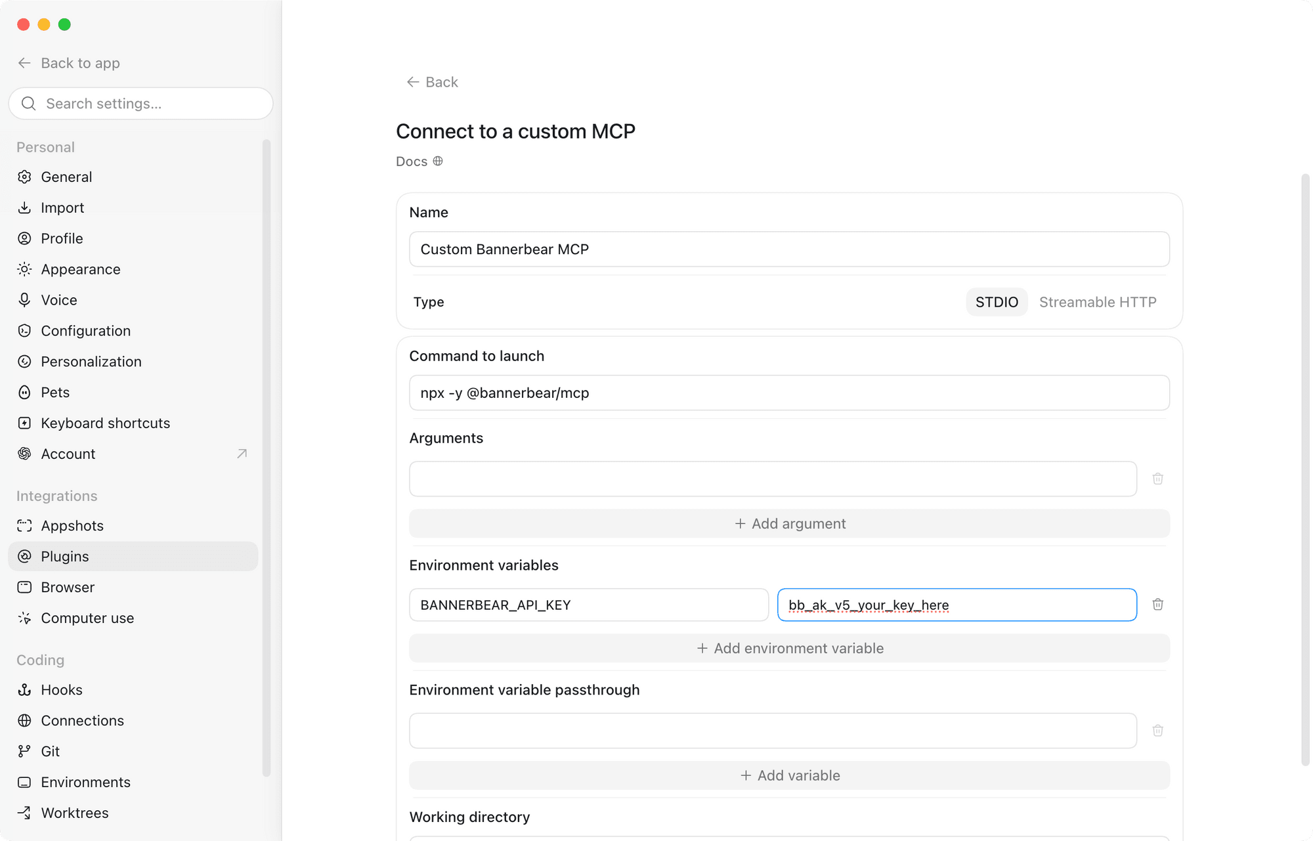Open the Worktrees settings page
The width and height of the screenshot is (1313, 841).
pos(133,813)
